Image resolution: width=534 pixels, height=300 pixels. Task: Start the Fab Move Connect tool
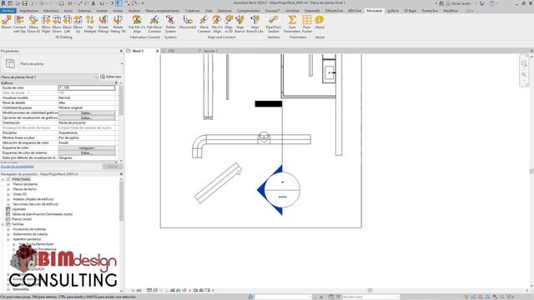click(154, 24)
